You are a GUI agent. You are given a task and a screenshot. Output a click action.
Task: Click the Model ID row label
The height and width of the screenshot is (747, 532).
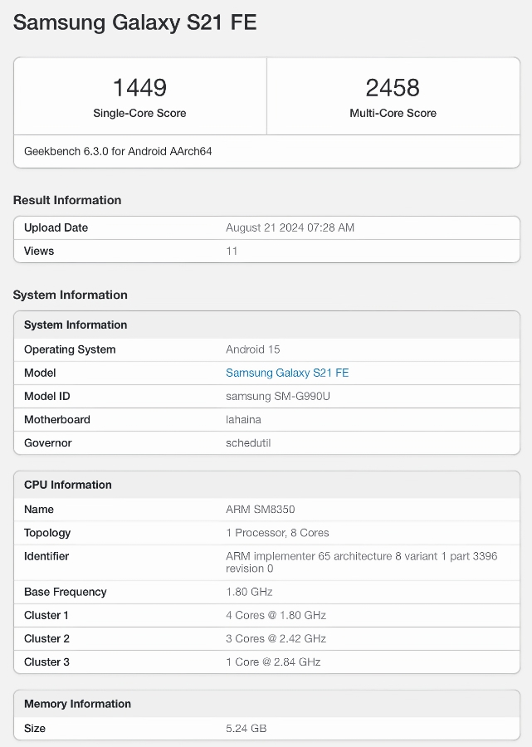point(47,396)
